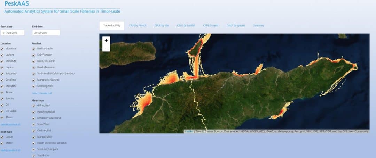Uncheck the Reef/Ahu ruin habitat
Screen dimensions: 376x158
[x=34, y=49]
